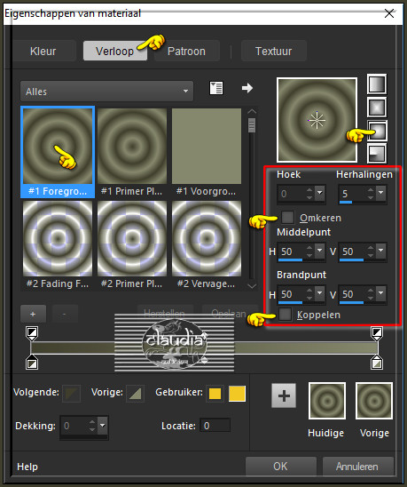Open the Alles category dropdown

tap(106, 91)
